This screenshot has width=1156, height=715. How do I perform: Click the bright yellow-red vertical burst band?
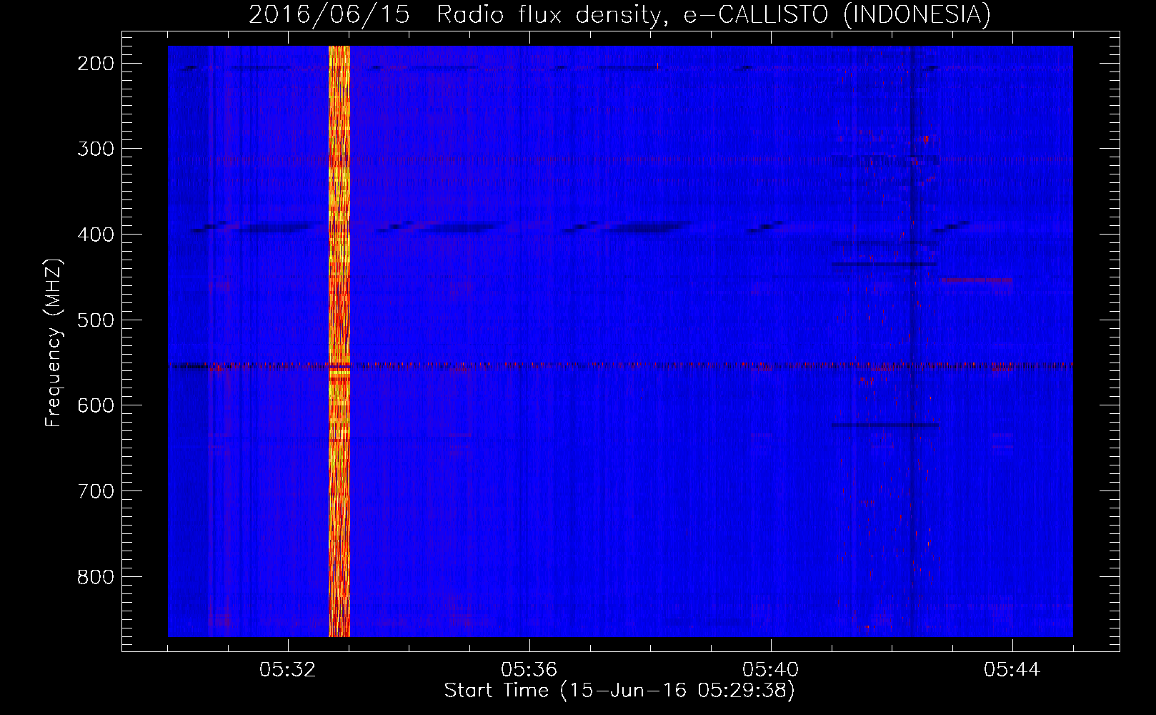[339, 341]
